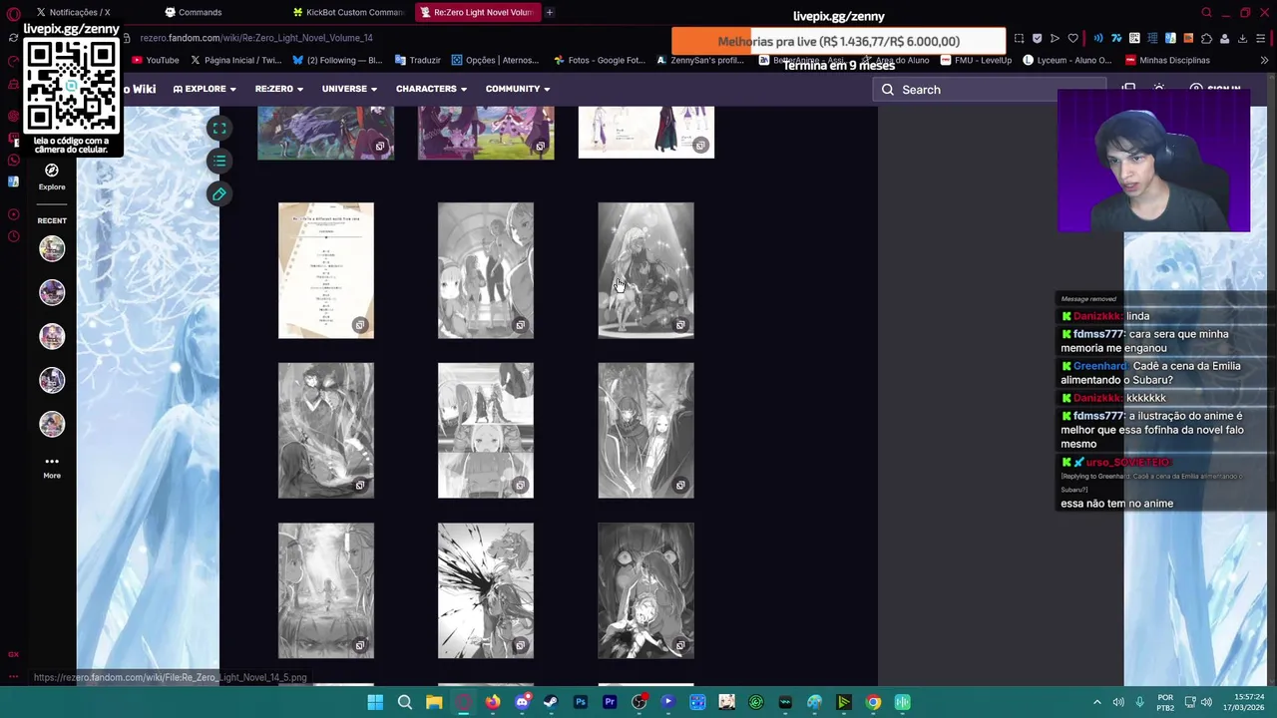Open the Windows Start menu

point(375,702)
